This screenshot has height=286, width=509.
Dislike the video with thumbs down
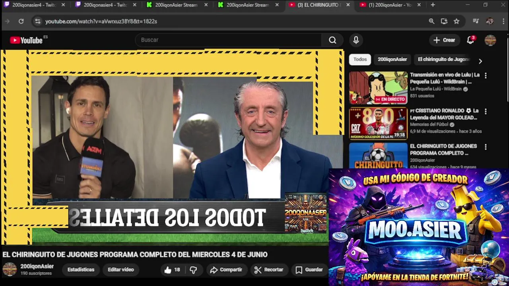pos(193,270)
